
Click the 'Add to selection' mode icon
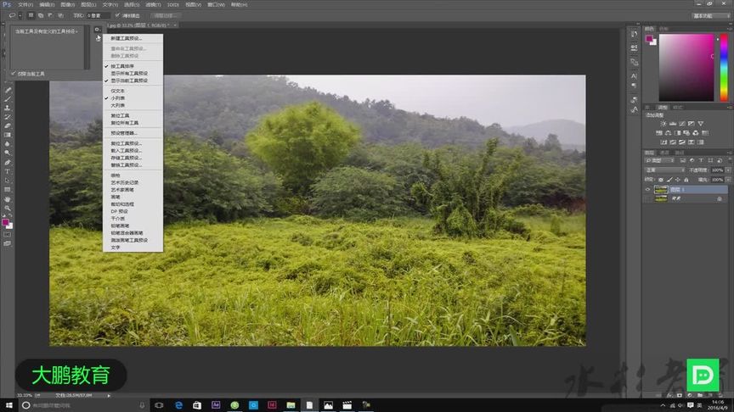pyautogui.click(x=41, y=15)
